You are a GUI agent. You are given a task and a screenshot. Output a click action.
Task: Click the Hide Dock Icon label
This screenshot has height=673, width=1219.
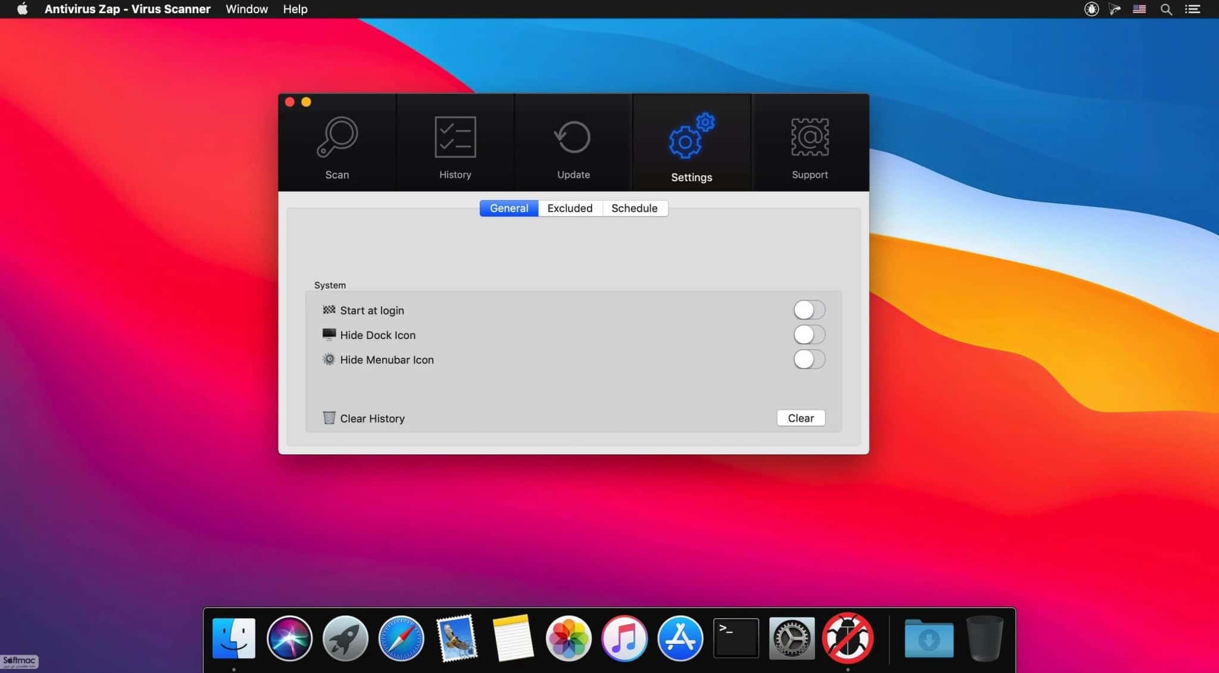pos(378,335)
